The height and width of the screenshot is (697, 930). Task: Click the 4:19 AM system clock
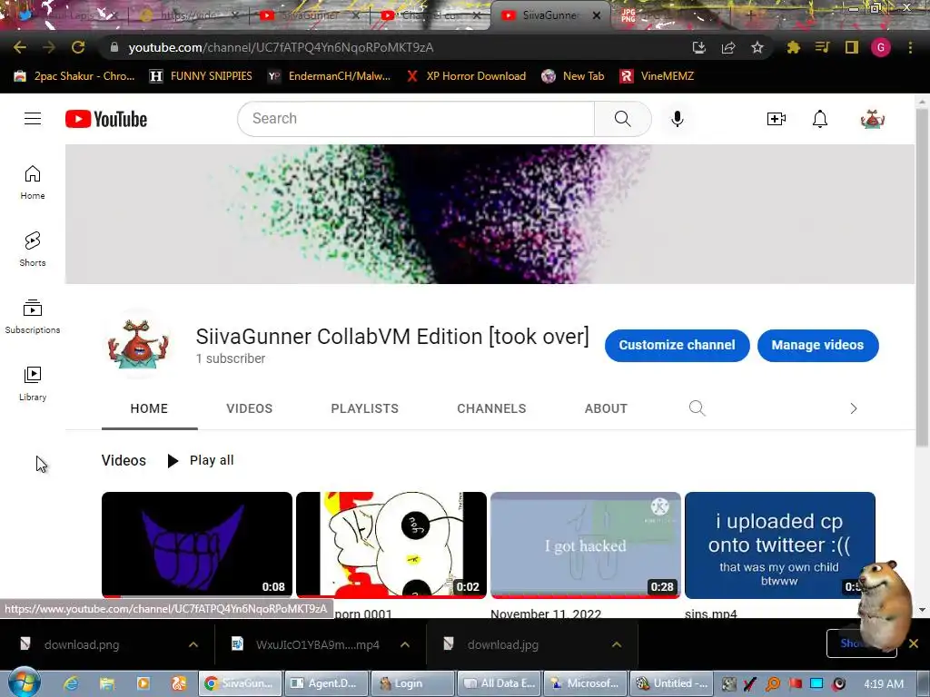pyautogui.click(x=884, y=683)
